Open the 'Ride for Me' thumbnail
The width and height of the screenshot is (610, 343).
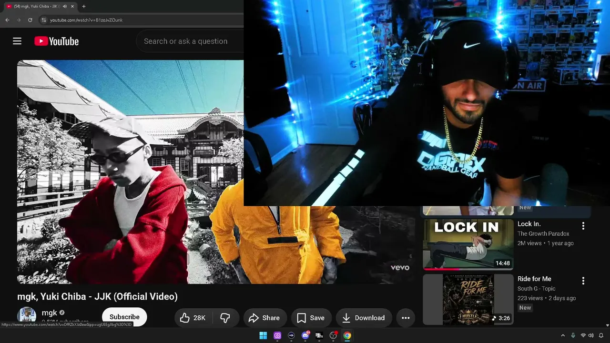pyautogui.click(x=468, y=299)
